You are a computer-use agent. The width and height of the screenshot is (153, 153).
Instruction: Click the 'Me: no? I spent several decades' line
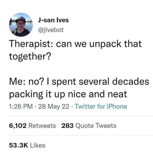click(x=79, y=82)
